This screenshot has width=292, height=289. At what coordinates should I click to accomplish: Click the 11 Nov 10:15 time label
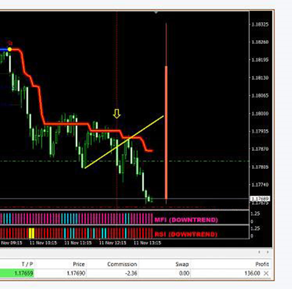click(43, 243)
